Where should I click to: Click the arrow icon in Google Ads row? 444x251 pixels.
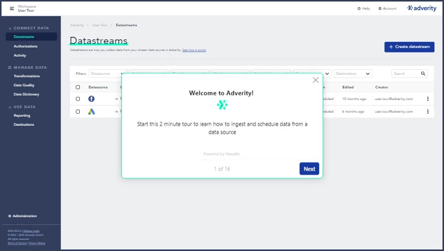click(x=116, y=112)
